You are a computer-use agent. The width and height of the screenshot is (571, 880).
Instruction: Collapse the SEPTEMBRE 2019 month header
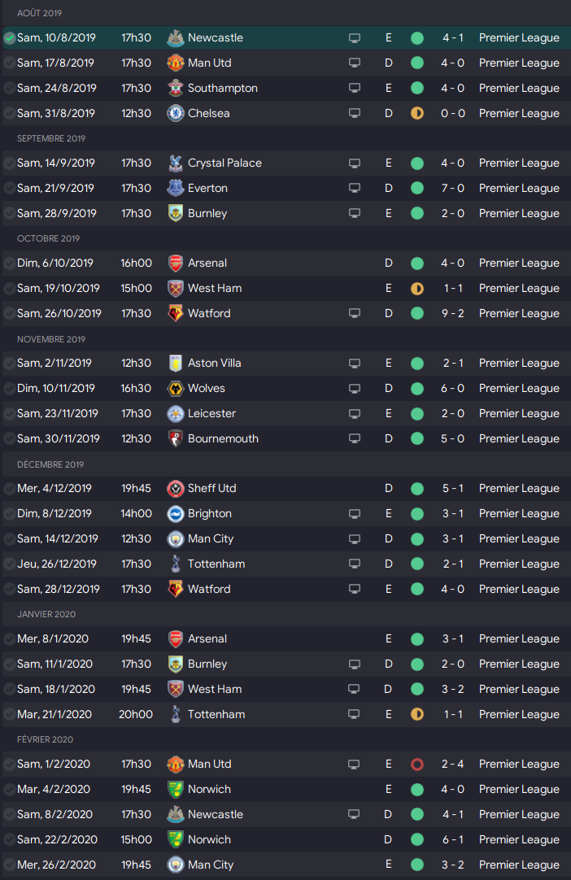[51, 138]
